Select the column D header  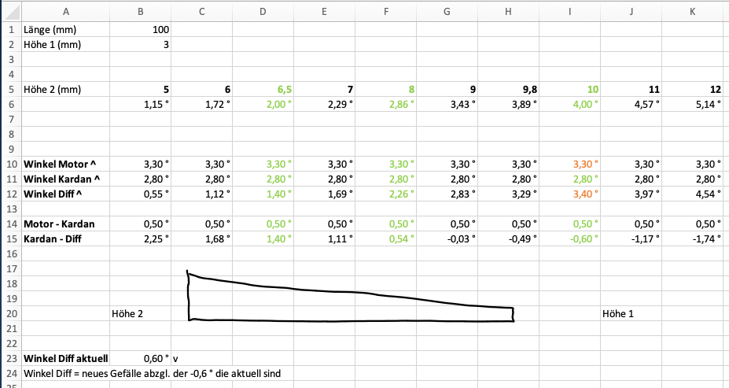point(263,11)
